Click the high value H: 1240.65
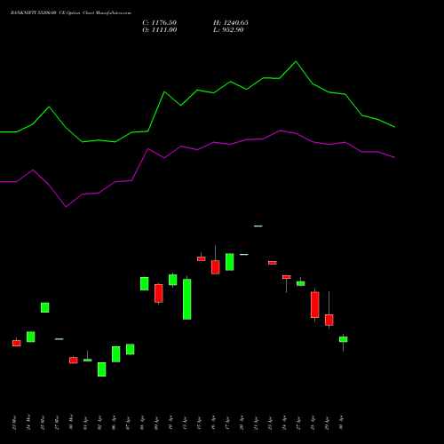The height and width of the screenshot is (444, 444). 231,22
